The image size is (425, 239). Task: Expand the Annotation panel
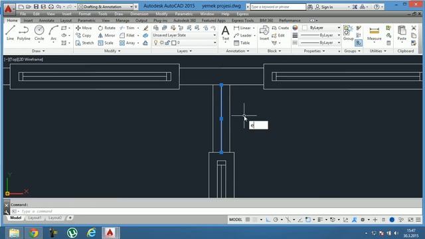[238, 51]
